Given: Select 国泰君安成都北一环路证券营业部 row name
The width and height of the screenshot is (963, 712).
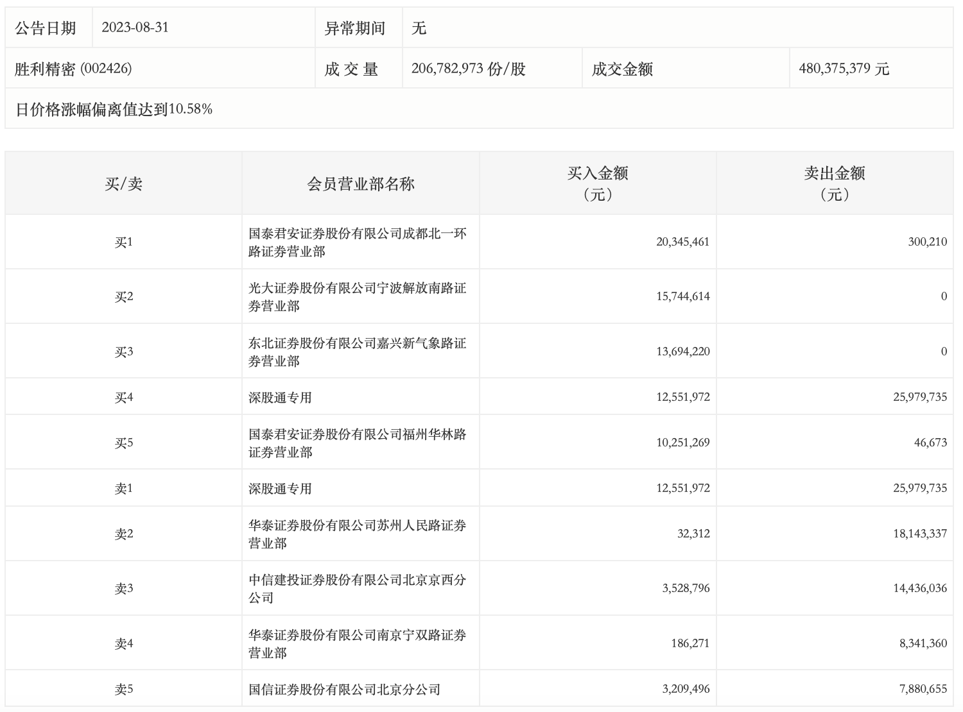Looking at the screenshot, I should tap(358, 242).
